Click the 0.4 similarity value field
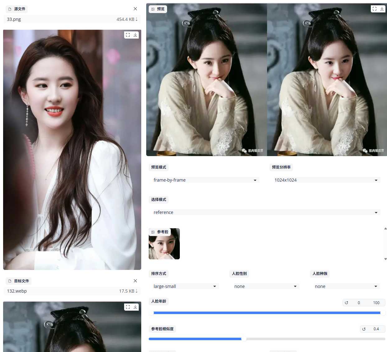387x352 pixels. (x=376, y=329)
